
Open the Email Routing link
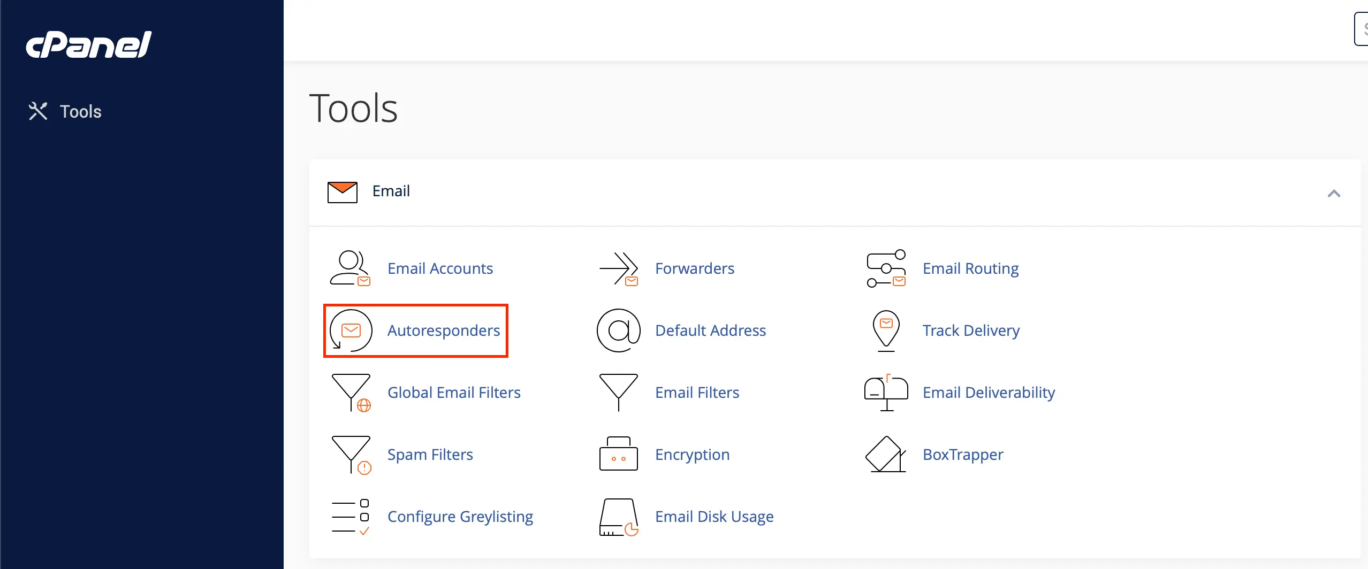point(970,268)
